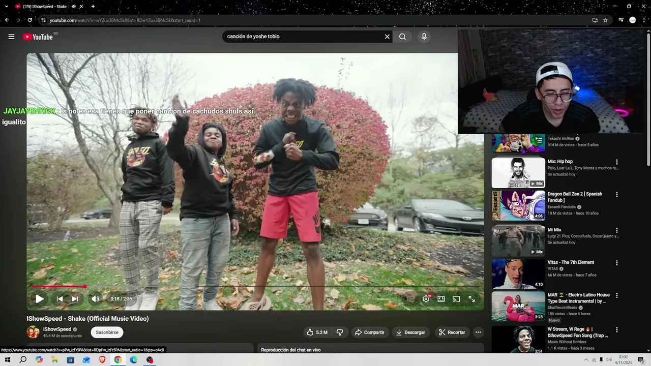This screenshot has height=366, width=651.
Task: Start voice search with microphone
Action: (x=424, y=37)
